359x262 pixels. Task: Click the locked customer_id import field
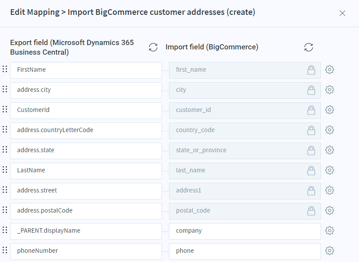click(x=245, y=111)
